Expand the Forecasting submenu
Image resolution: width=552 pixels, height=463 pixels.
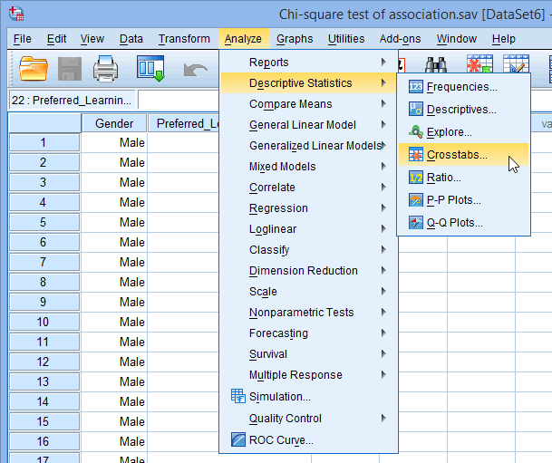(308, 333)
